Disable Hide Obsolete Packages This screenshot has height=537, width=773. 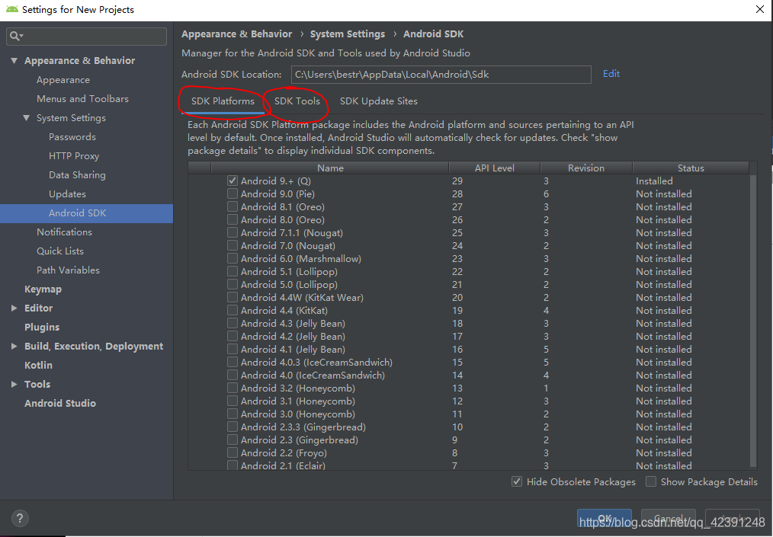518,481
